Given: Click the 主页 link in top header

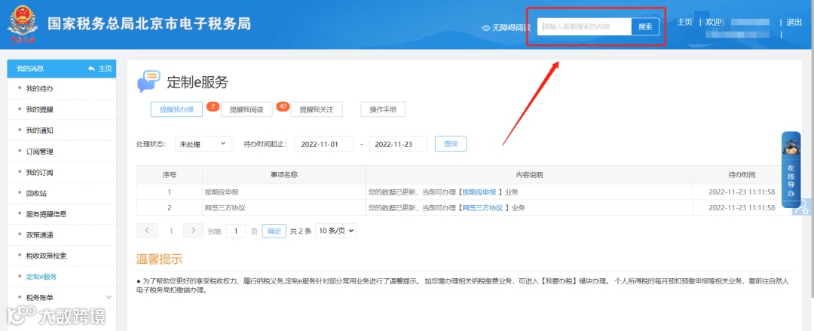Looking at the screenshot, I should [x=684, y=22].
